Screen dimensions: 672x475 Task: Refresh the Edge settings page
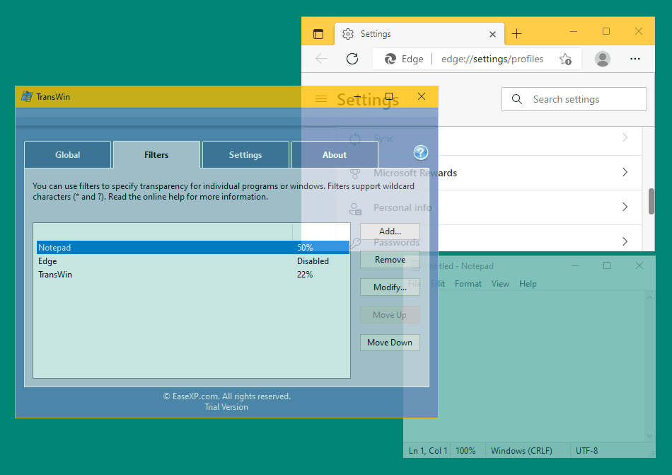point(352,59)
